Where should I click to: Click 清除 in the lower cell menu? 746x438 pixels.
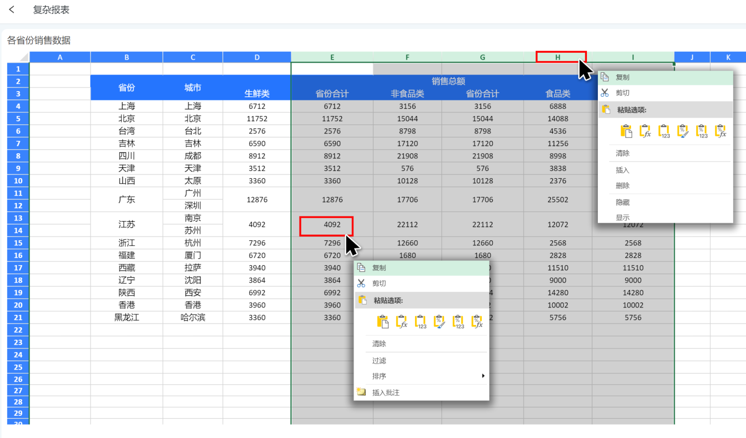379,343
